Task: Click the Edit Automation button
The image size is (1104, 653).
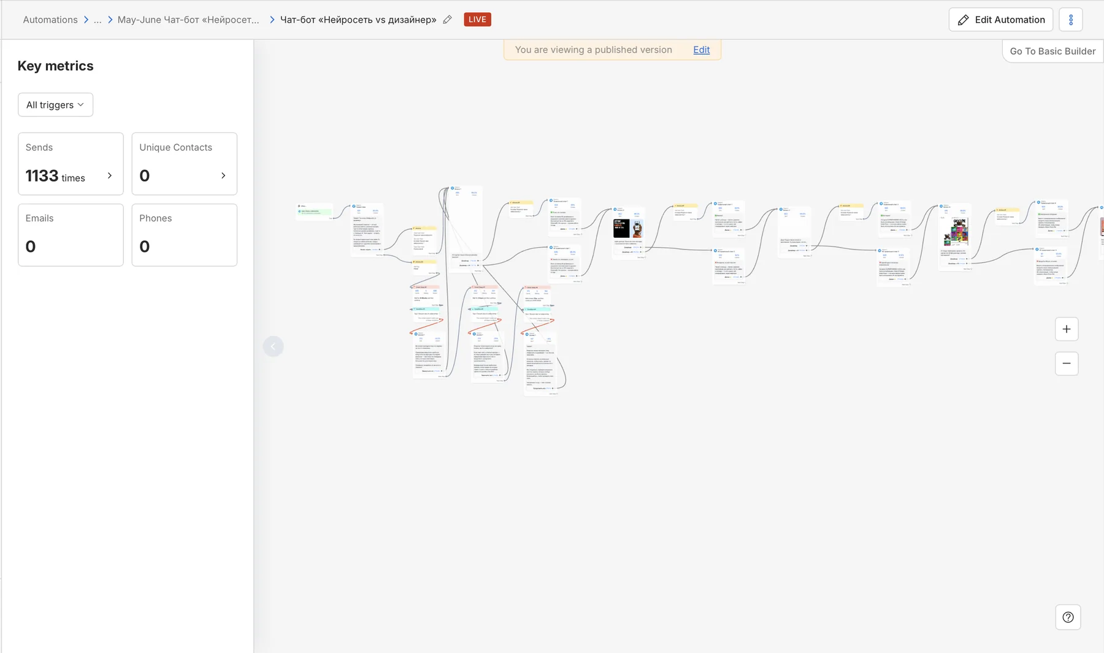Action: [1001, 20]
